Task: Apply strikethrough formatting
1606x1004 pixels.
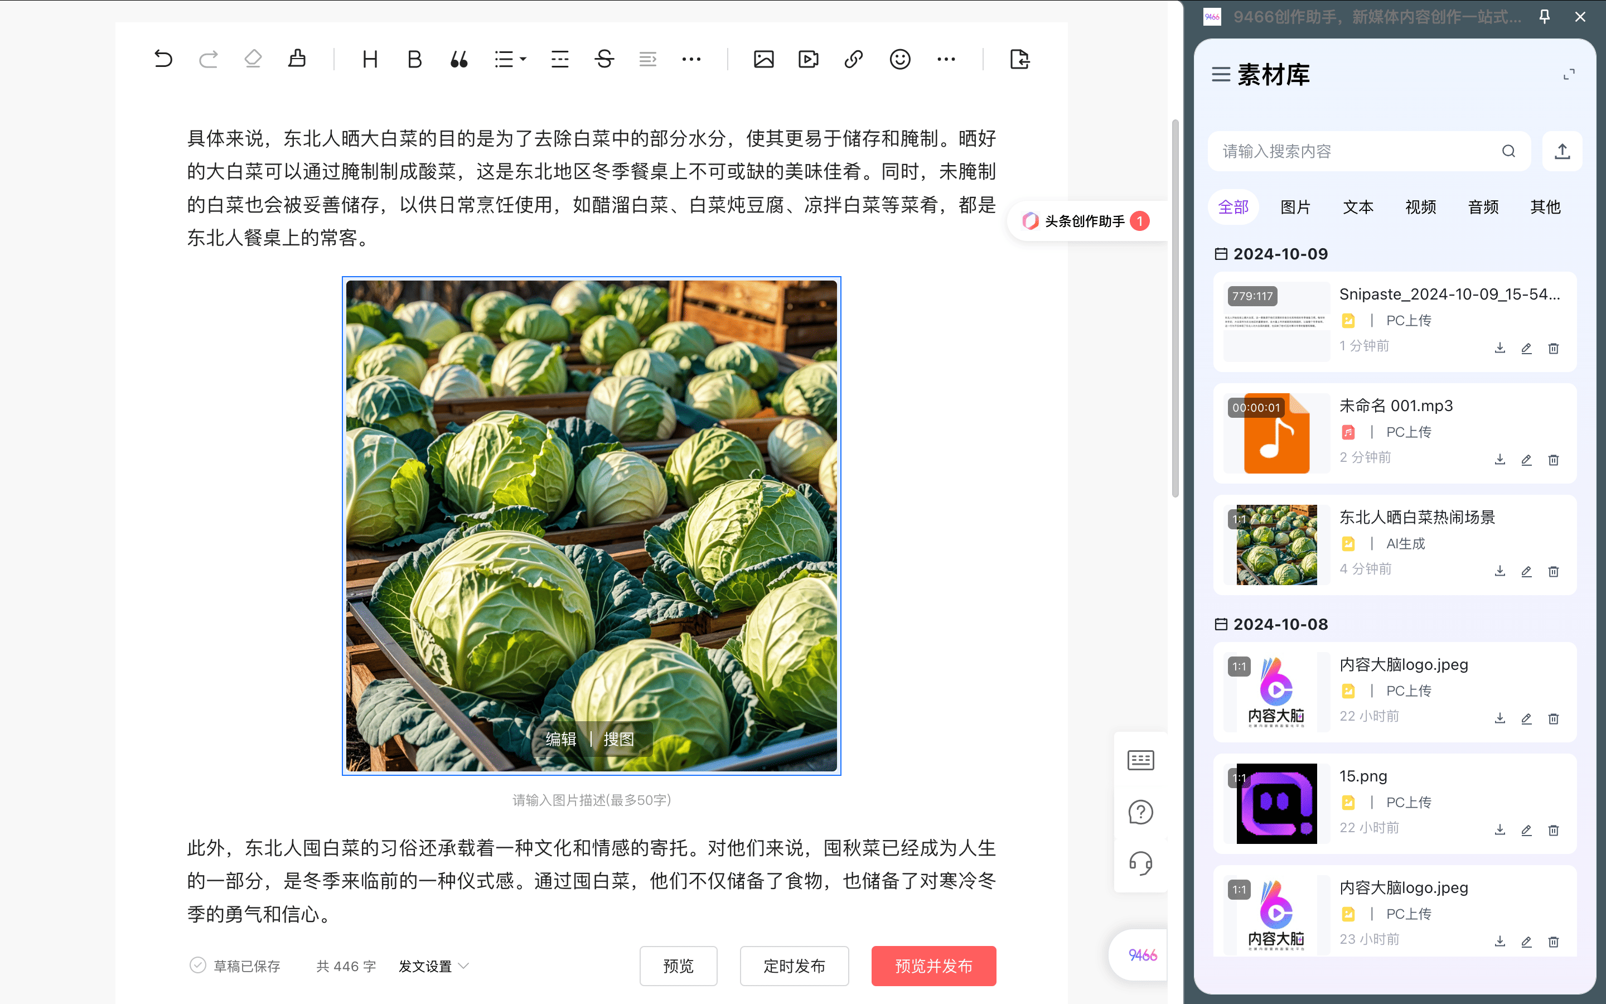Action: (604, 59)
